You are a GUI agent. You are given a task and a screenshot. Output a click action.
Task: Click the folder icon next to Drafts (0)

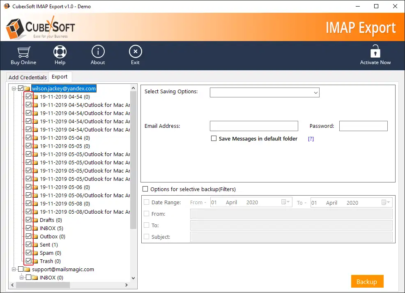[35, 220]
